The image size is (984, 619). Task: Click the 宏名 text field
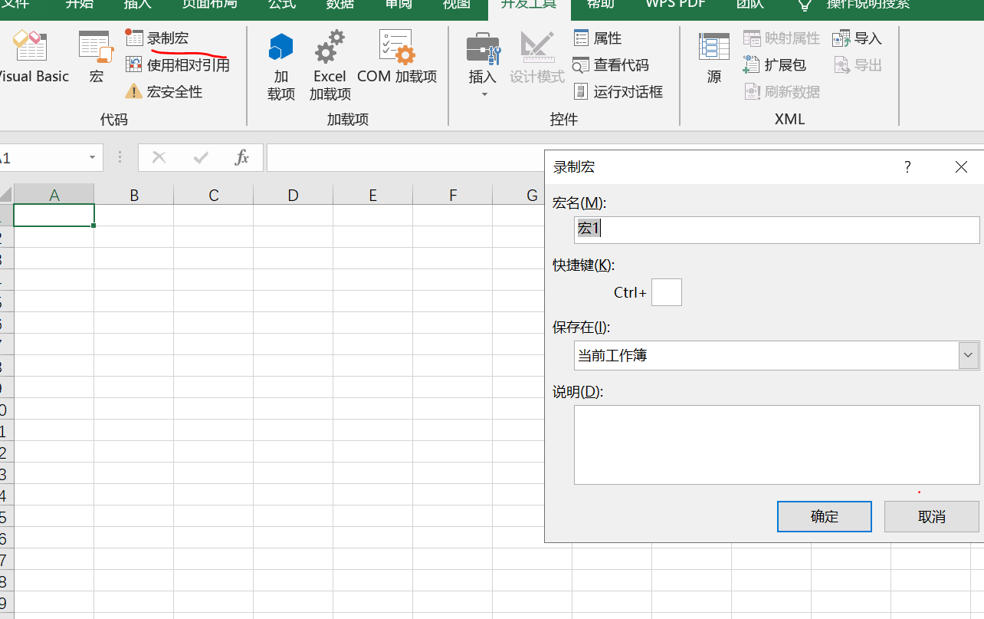(776, 229)
